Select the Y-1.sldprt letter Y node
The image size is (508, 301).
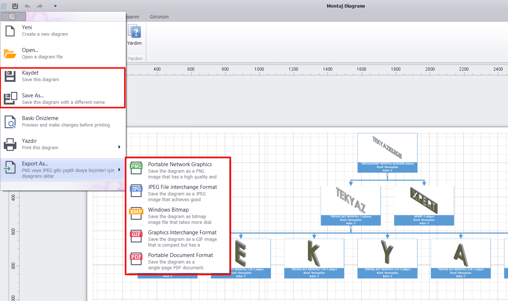[387, 258]
